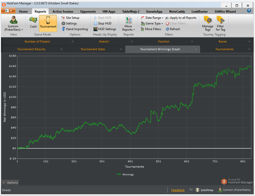Switch to the Active Session ribbon tab
The image size is (255, 196).
[x=63, y=11]
